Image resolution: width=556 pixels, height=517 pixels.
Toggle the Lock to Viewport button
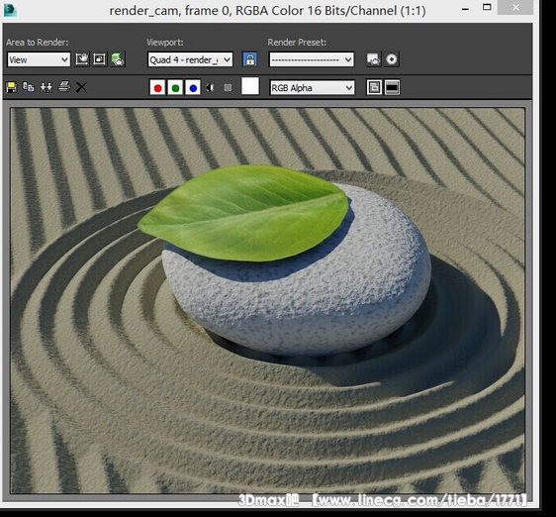[249, 59]
